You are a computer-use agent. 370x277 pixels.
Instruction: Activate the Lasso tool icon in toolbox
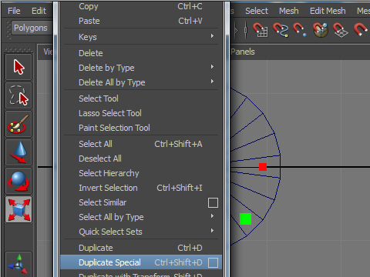coord(18,95)
